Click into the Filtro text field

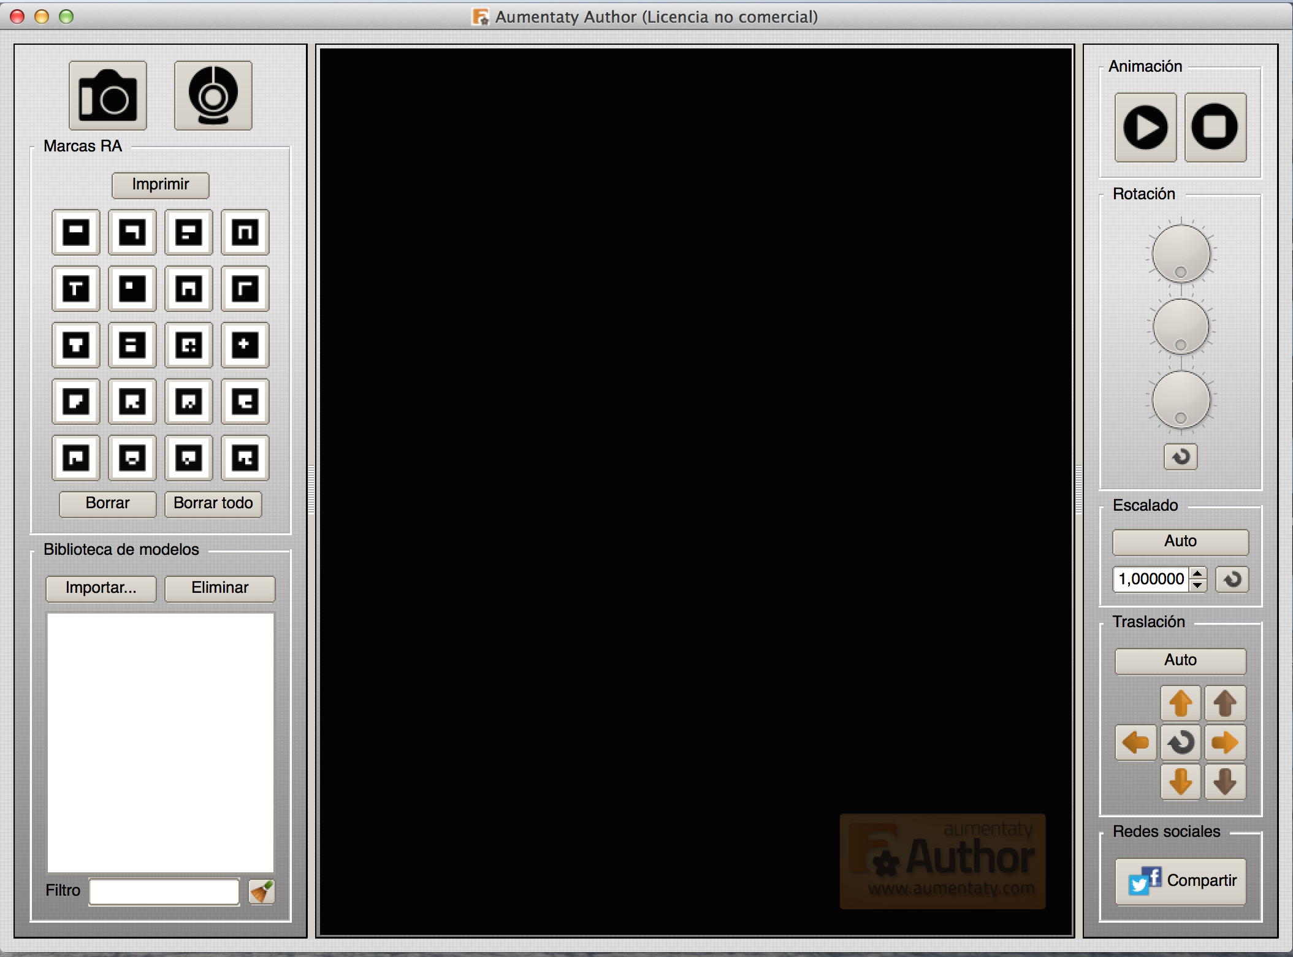click(x=164, y=891)
